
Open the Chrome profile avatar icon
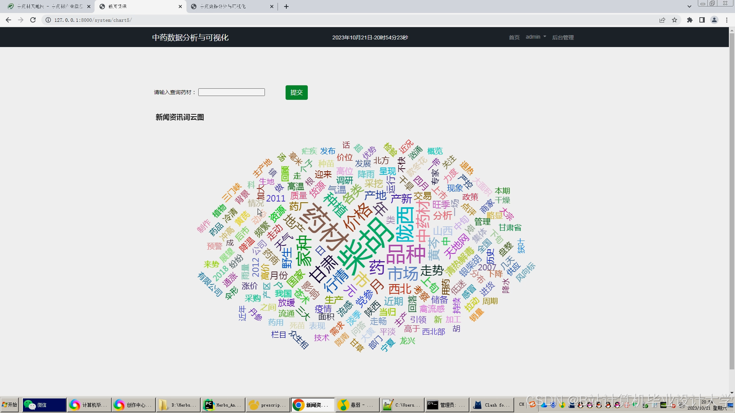tap(714, 20)
